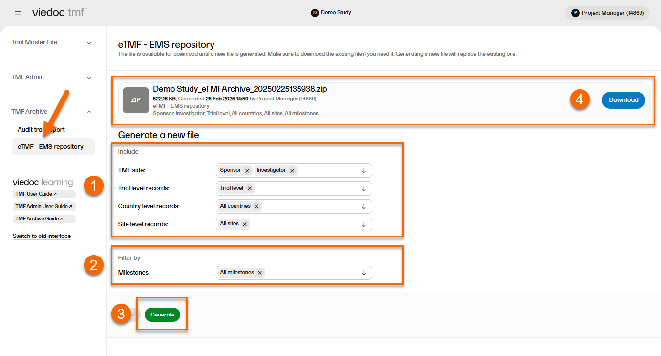Open the Project Manager user profile
Image resolution: width=661 pixels, height=356 pixels.
pyautogui.click(x=607, y=13)
